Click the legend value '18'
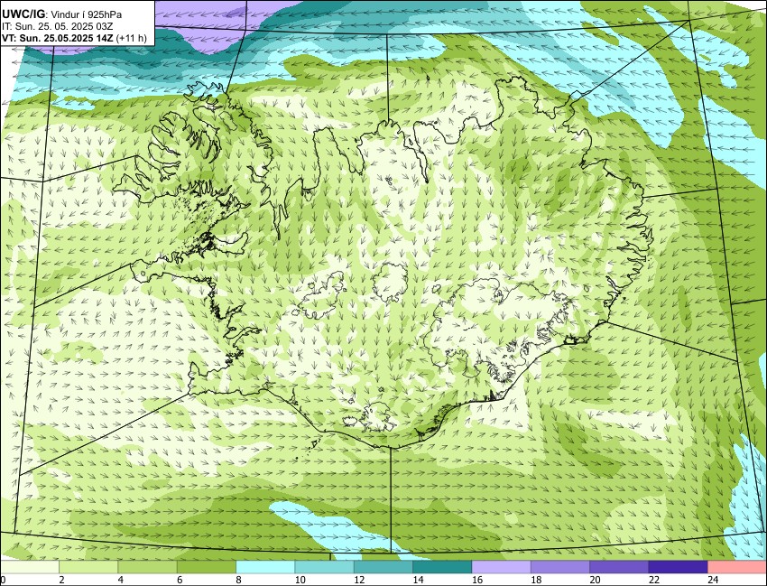Image resolution: width=767 pixels, height=586 pixels. [536, 580]
